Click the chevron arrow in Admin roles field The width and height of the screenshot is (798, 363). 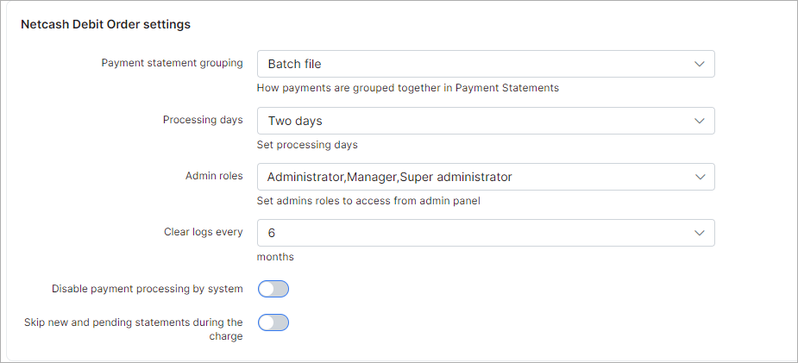[700, 177]
